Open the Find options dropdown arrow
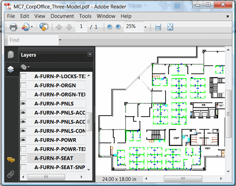 pyautogui.click(x=60, y=40)
